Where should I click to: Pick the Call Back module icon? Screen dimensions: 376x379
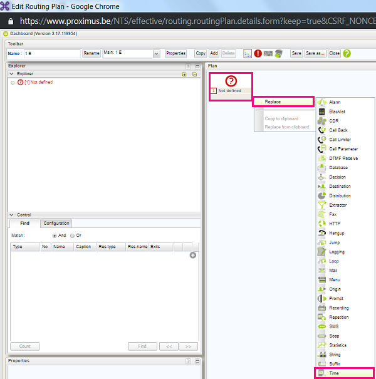[322, 130]
